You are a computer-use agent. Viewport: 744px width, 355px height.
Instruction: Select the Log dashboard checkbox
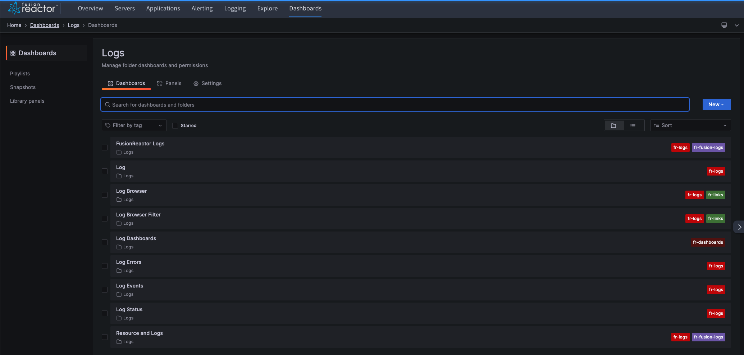pos(105,171)
